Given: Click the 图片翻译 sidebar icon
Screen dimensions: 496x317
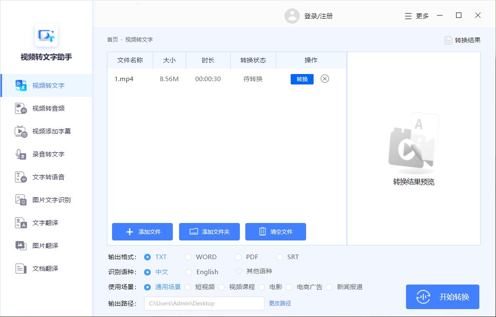Looking at the screenshot, I should pos(21,245).
